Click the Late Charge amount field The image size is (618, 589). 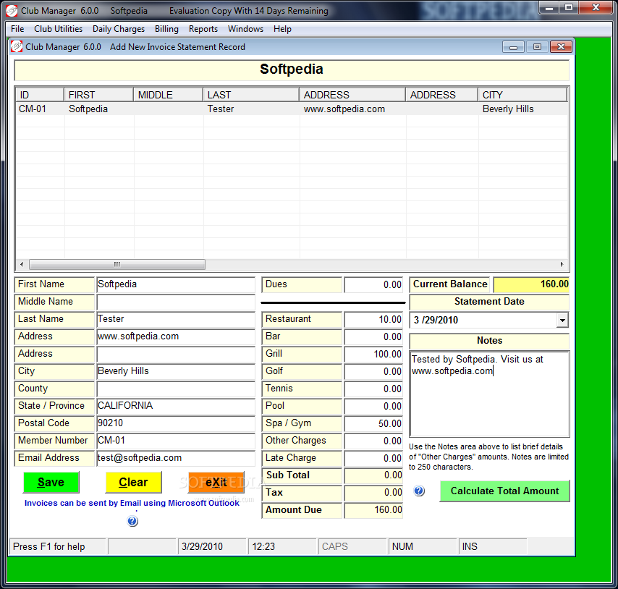(373, 458)
